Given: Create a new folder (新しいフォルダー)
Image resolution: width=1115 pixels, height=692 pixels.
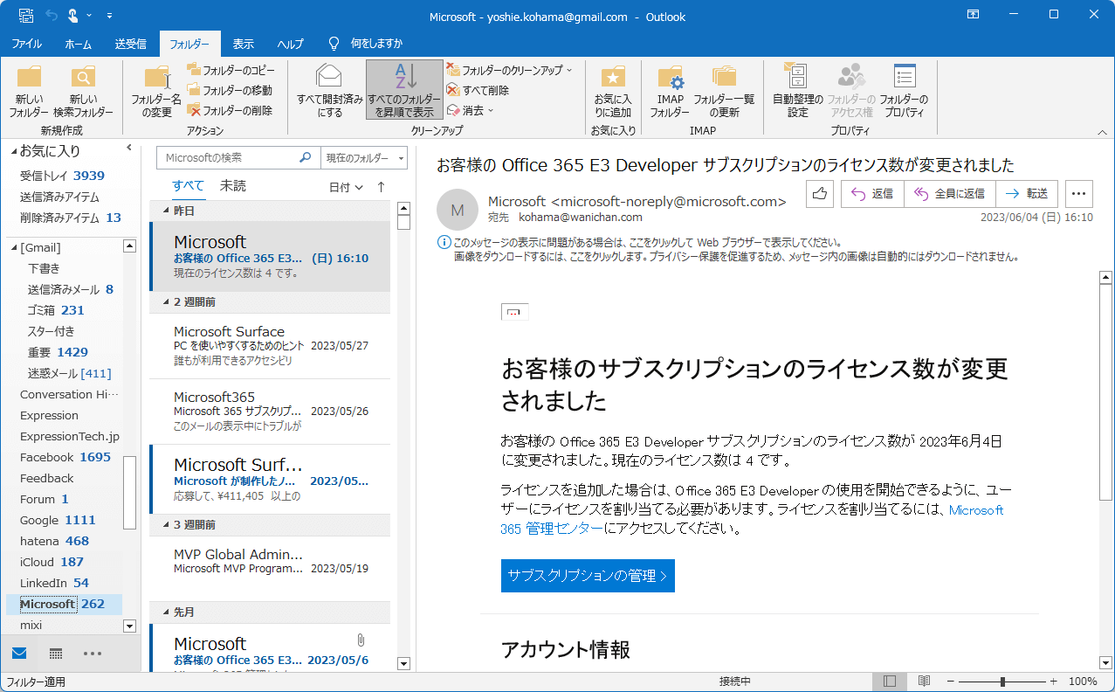Looking at the screenshot, I should (29, 92).
